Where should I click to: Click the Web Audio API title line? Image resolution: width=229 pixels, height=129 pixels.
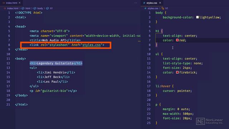click(x=55, y=40)
